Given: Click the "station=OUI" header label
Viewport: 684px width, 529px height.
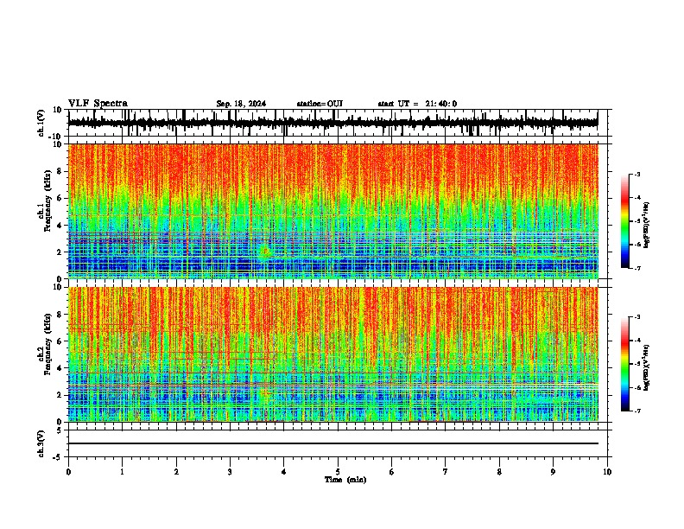Looking at the screenshot, I should 320,104.
